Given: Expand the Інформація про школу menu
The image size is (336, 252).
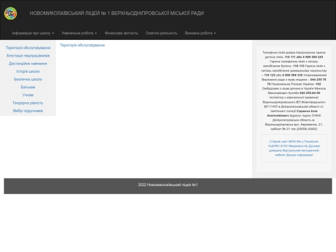Looking at the screenshot, I should point(33,33).
